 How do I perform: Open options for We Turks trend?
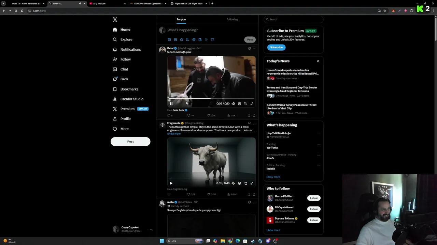pyautogui.click(x=319, y=144)
